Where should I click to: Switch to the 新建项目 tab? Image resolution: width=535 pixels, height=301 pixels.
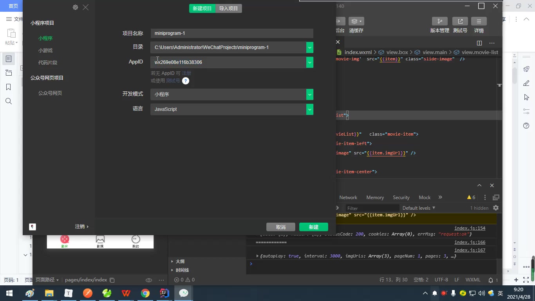[202, 8]
